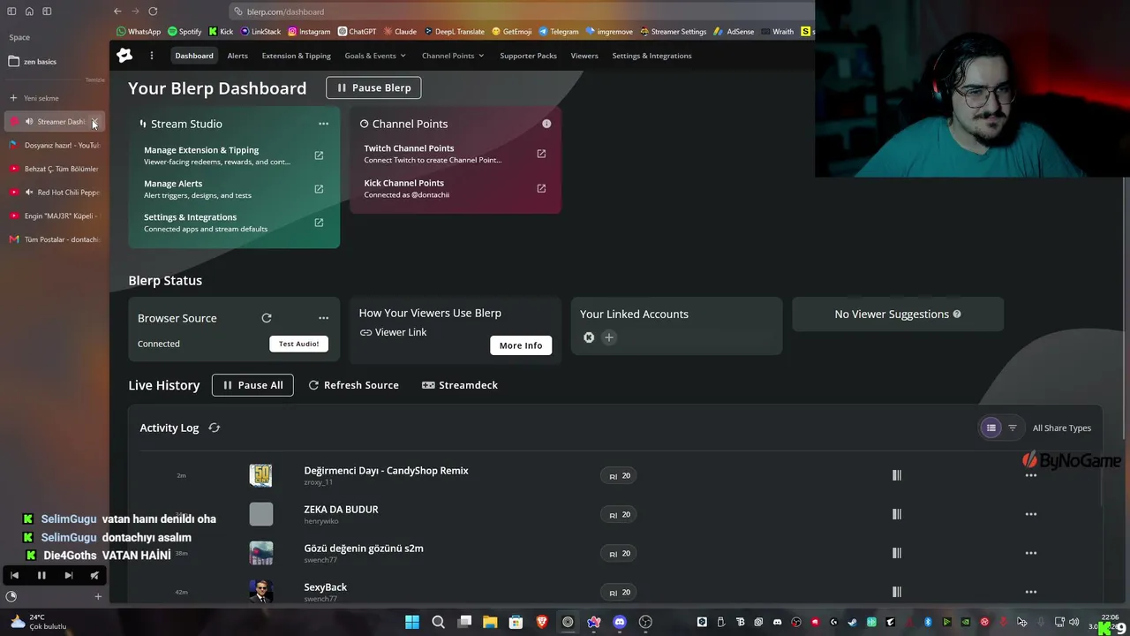Open options for Gözü değenin gözünü s2m
The height and width of the screenshot is (636, 1130).
(x=1030, y=553)
